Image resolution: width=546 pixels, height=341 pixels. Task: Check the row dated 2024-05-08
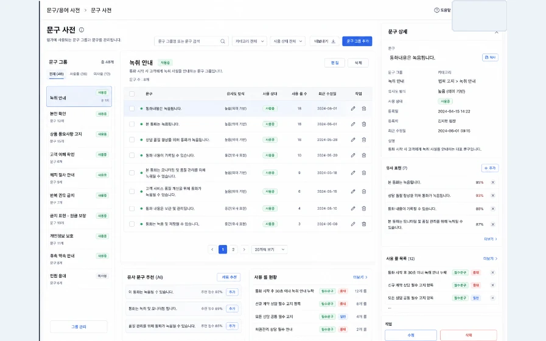[131, 224]
